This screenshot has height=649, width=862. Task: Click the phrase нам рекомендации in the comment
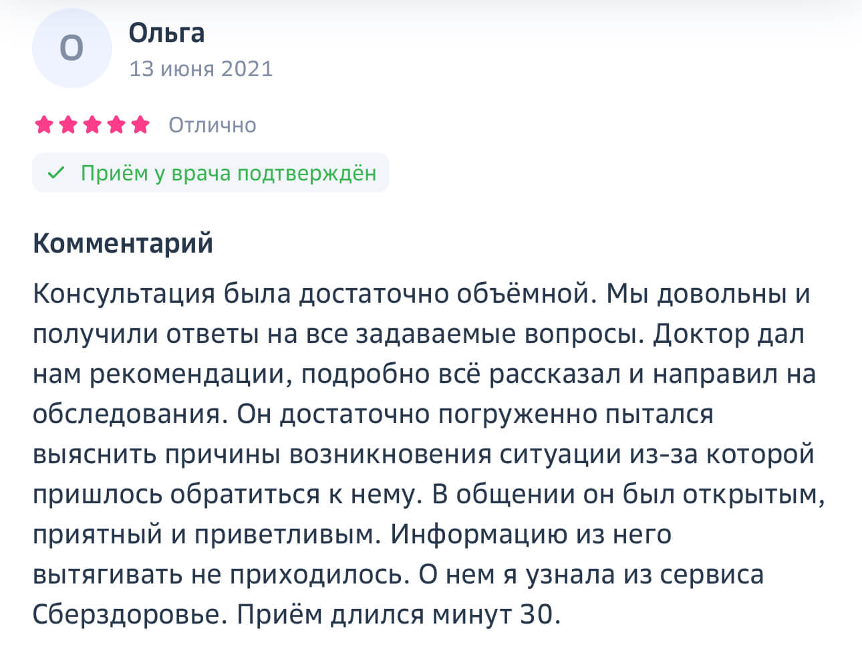(158, 374)
